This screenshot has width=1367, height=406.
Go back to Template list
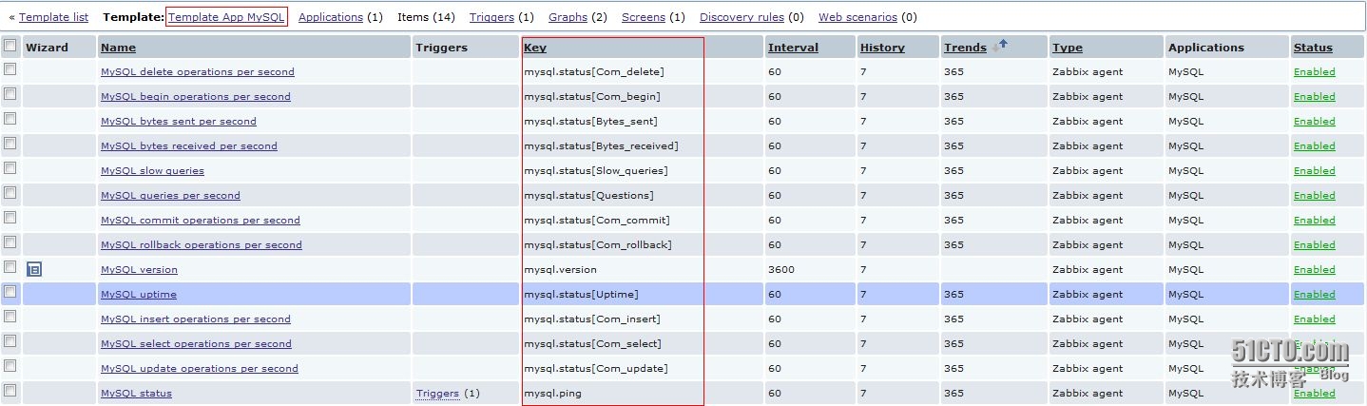53,17
